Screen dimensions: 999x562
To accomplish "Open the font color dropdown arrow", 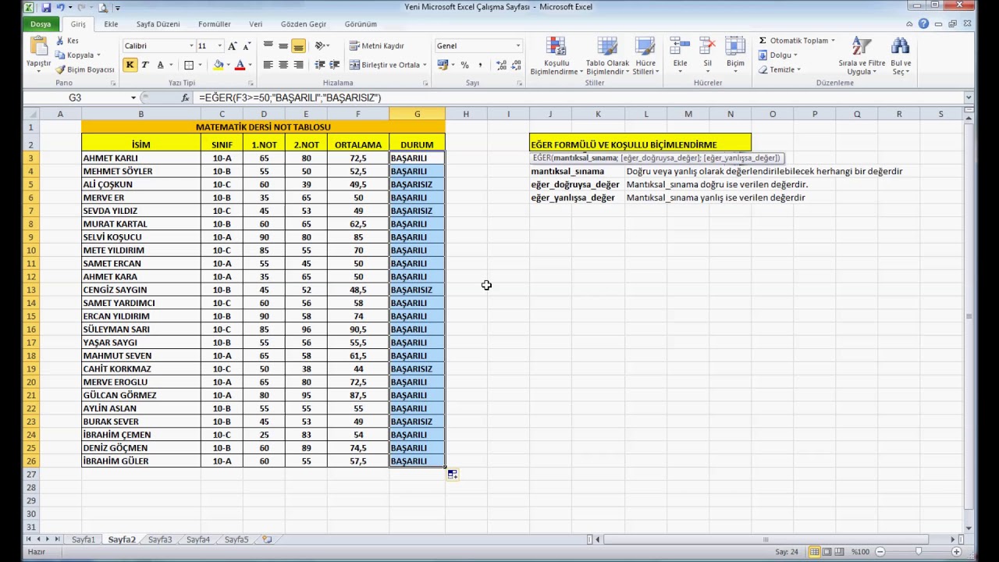I will tap(250, 66).
